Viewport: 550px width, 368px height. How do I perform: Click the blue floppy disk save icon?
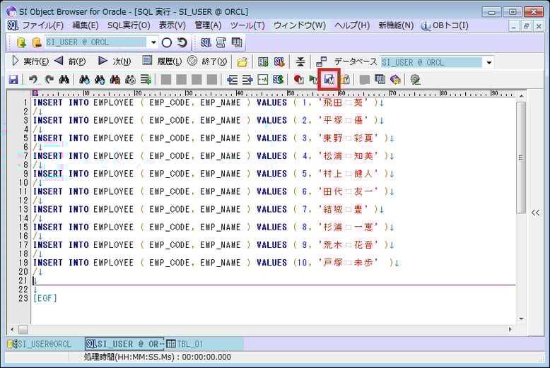pos(13,80)
